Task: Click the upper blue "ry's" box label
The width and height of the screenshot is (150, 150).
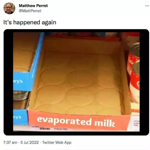Action: tap(18, 81)
